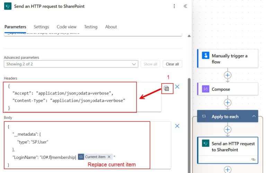Click the Apply to each loop icon
Viewport: 266px width, 173px height.
pyautogui.click(x=204, y=116)
